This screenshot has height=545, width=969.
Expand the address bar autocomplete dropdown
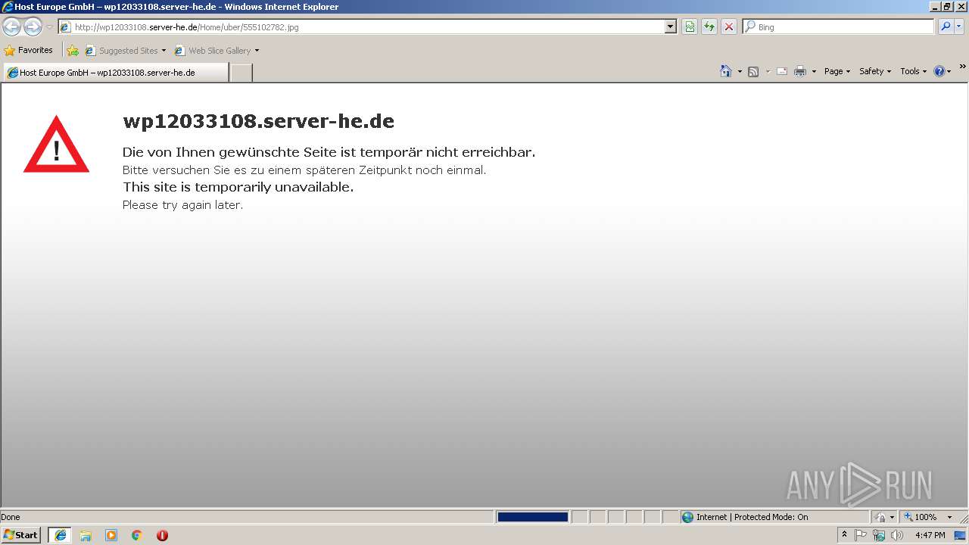point(671,27)
